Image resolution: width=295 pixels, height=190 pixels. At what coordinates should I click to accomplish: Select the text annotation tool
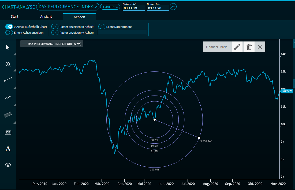(x=8, y=149)
